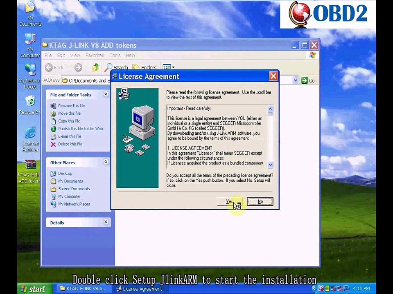
Task: Open My Documents from Other Places
Action: click(x=70, y=181)
